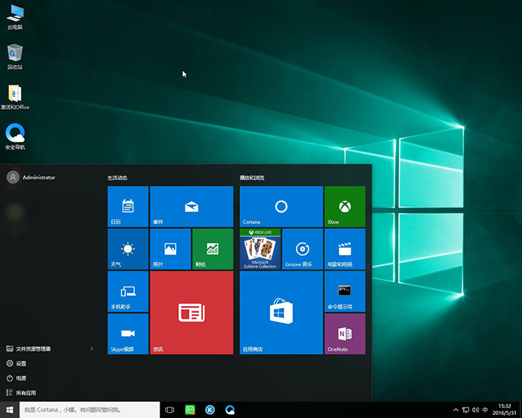This screenshot has height=418, width=522.
Task: Click the 电源 power option
Action: pyautogui.click(x=21, y=378)
